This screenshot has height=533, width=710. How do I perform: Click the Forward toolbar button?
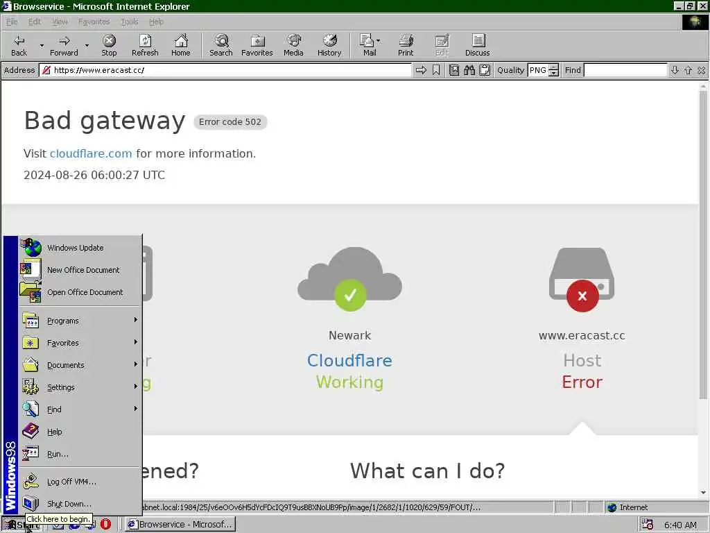[x=64, y=45]
